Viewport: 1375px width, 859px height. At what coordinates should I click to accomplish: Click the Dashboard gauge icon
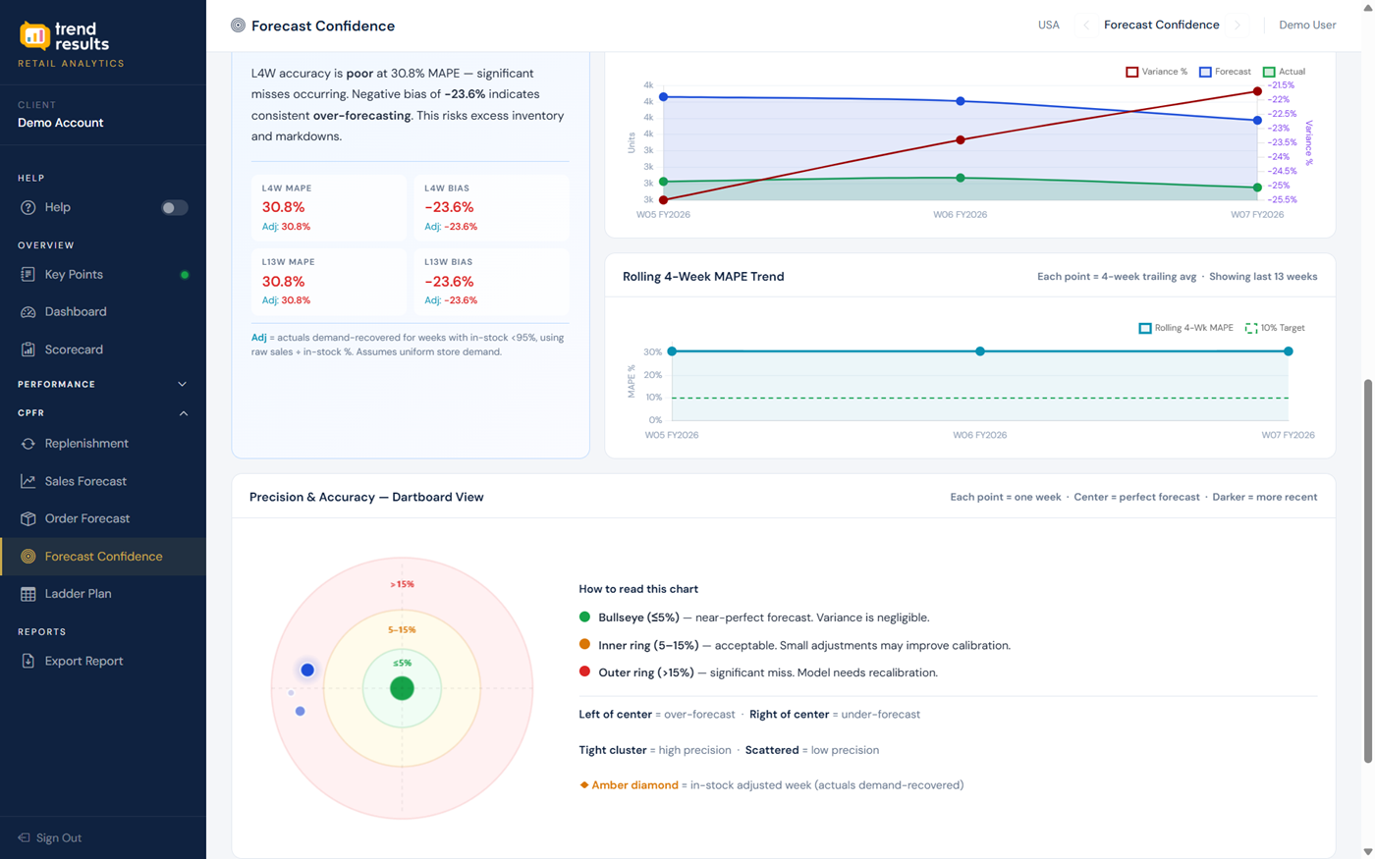[x=27, y=312]
